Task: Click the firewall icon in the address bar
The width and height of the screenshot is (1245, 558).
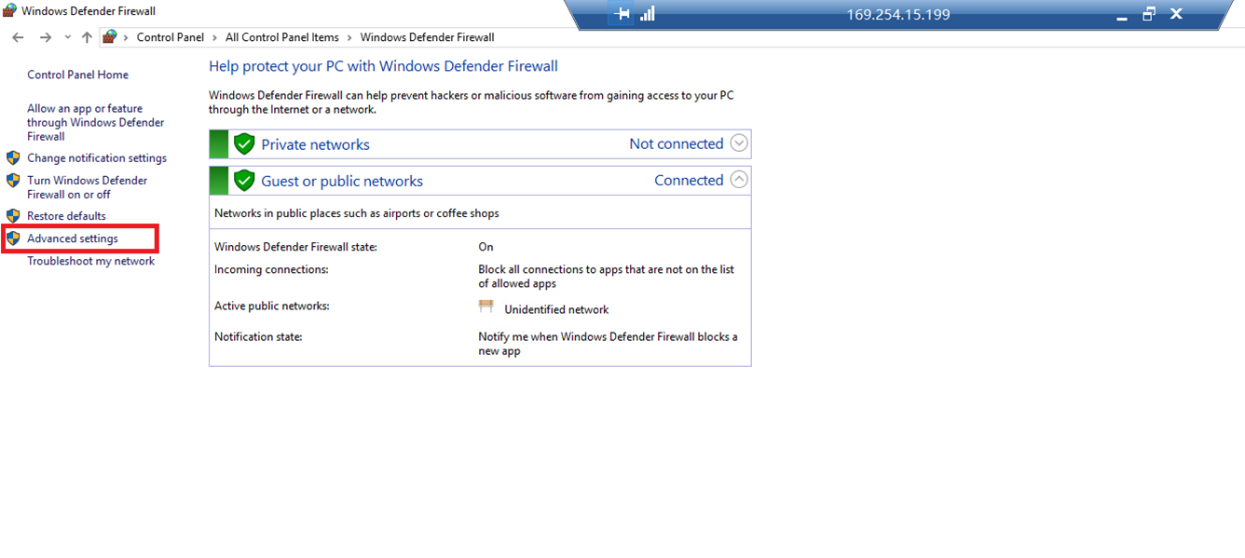Action: [x=110, y=37]
